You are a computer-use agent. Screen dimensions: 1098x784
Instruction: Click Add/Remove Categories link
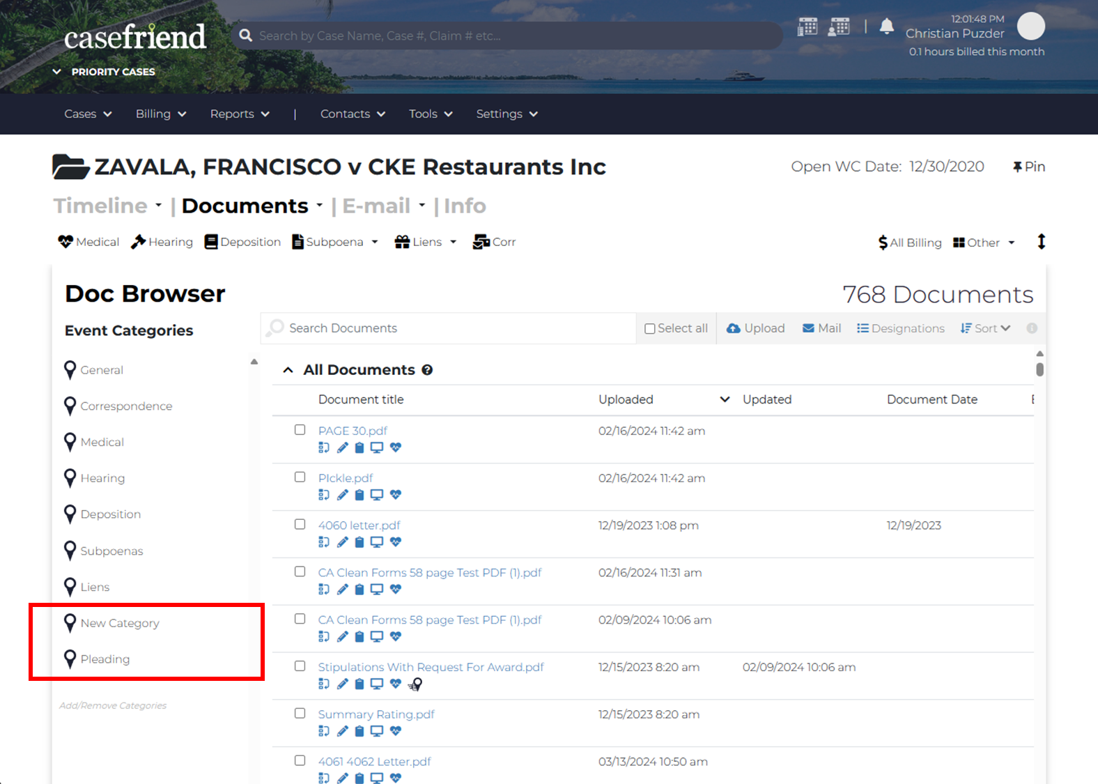tap(113, 705)
